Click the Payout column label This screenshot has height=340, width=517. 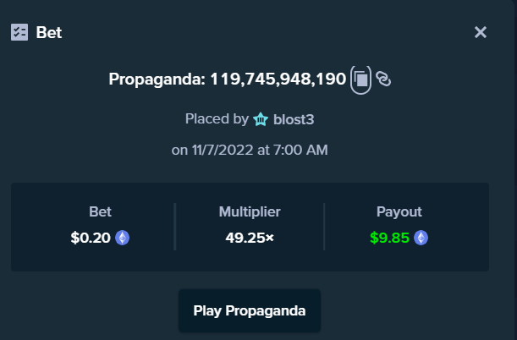coord(399,211)
